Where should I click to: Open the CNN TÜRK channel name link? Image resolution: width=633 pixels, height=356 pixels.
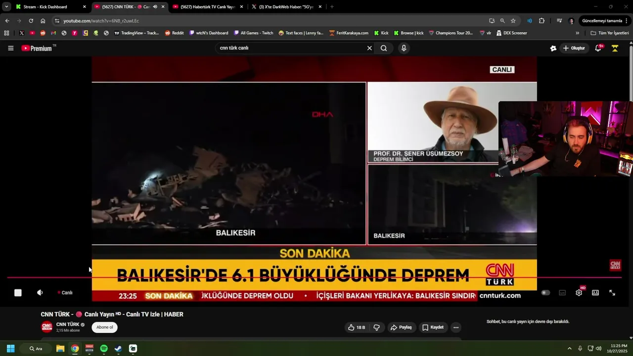pos(68,324)
